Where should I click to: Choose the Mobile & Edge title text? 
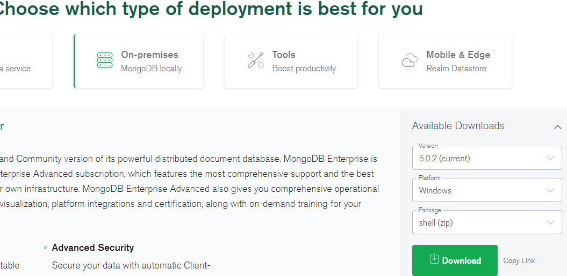[x=458, y=55]
